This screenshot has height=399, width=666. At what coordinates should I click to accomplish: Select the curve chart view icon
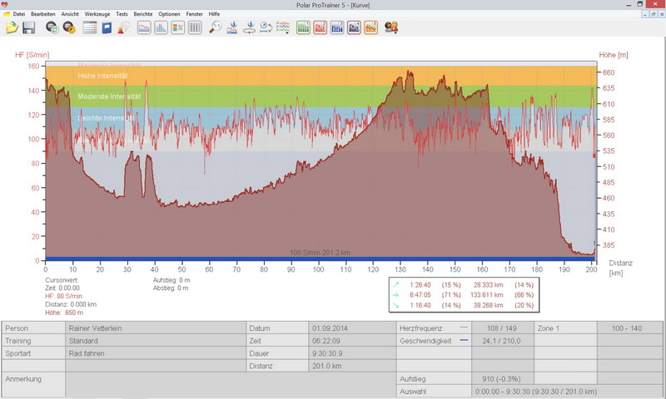[x=143, y=27]
